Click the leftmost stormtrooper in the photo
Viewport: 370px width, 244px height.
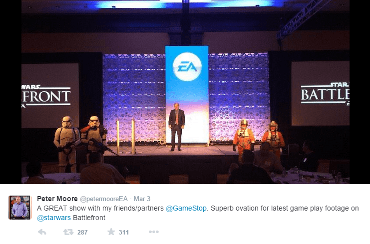tap(66, 144)
